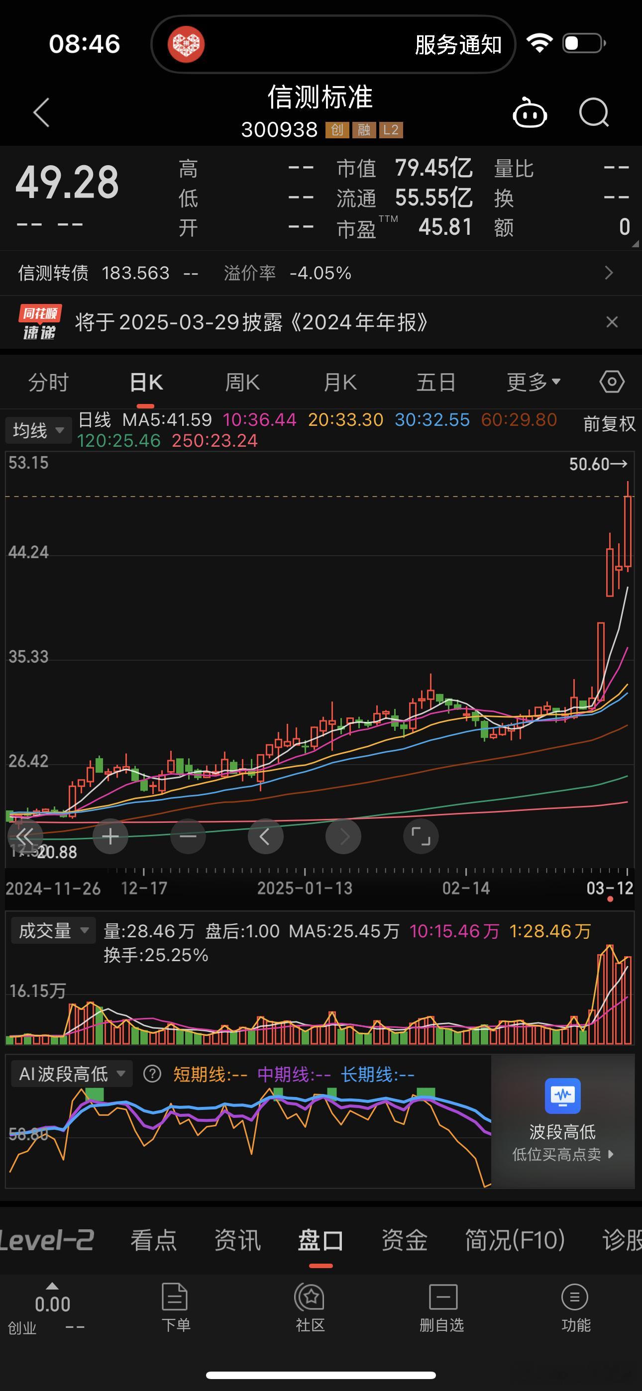Tap the 03-12 date marker on axis

(x=610, y=888)
